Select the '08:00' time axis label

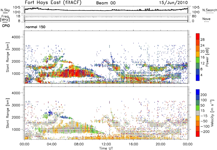pos(79,144)
